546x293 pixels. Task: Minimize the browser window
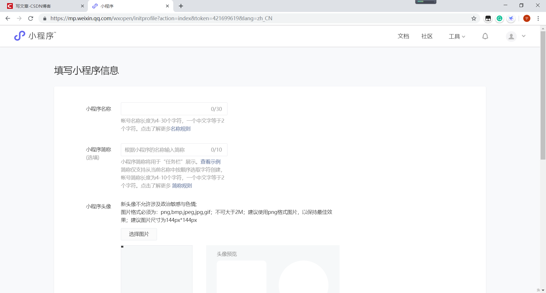505,5
